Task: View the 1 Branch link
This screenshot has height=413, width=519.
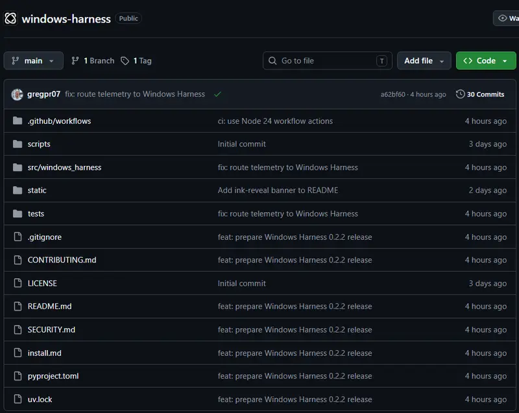Action: [x=99, y=60]
